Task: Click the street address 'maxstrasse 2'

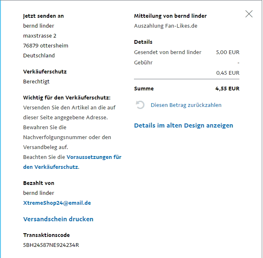Action: pyautogui.click(x=40, y=36)
